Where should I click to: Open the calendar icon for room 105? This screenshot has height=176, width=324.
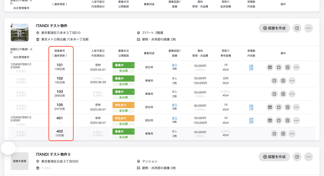tap(270, 107)
